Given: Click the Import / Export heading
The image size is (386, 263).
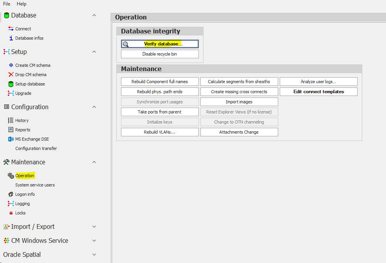Looking at the screenshot, I should (33, 226).
